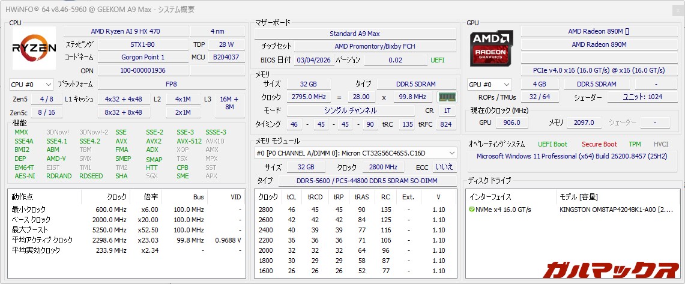Click the green NVMe drive status icon
Viewport: 685px width, 284px height.
pos(472,210)
